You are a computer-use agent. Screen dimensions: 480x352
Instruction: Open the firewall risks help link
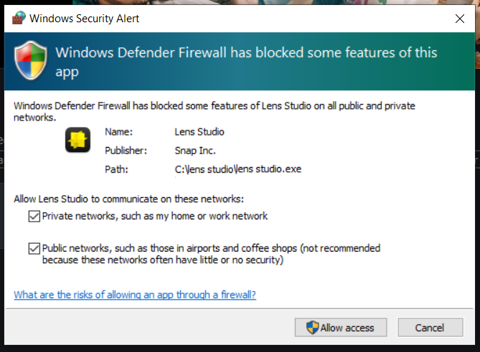coord(135,295)
